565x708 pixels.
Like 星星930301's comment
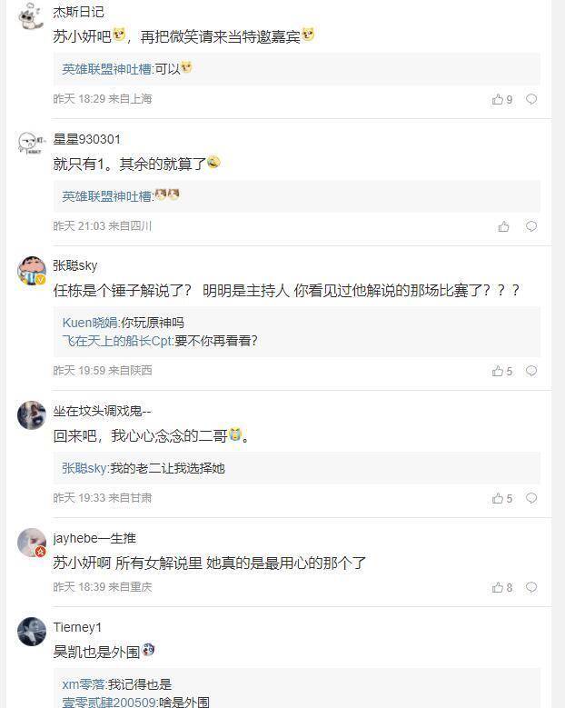(x=503, y=226)
